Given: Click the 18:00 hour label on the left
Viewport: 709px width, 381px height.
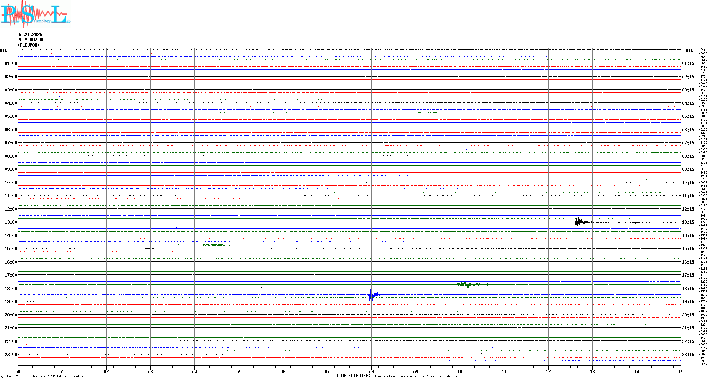Looking at the screenshot, I should coord(11,289).
